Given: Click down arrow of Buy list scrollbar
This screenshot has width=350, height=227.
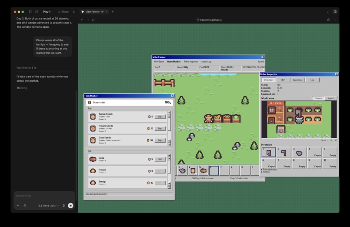Looking at the screenshot, I should pos(169,144).
